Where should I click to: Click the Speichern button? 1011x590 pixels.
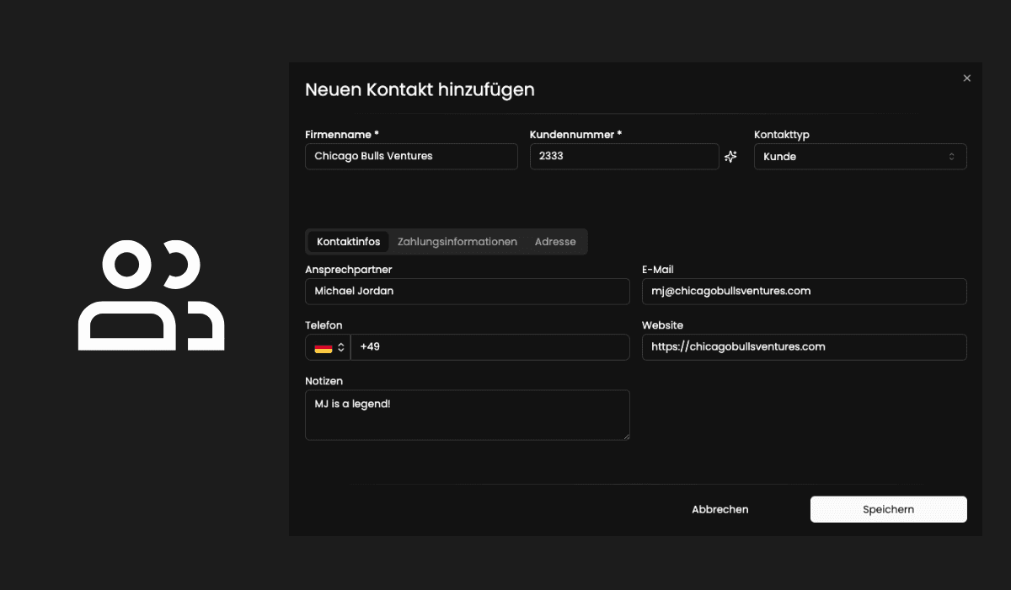[888, 509]
